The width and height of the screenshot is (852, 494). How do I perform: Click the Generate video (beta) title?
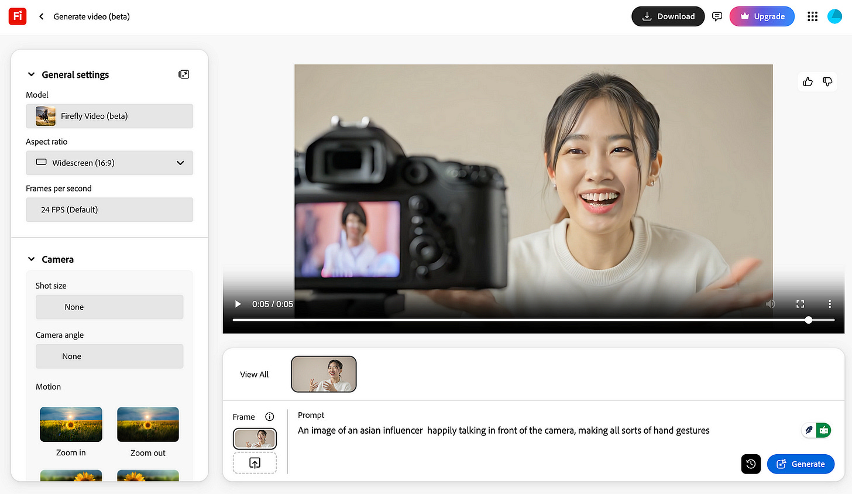[x=92, y=16]
